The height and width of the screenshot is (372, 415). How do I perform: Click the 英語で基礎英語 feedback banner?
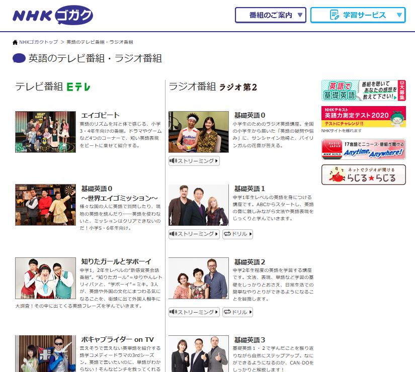363,90
